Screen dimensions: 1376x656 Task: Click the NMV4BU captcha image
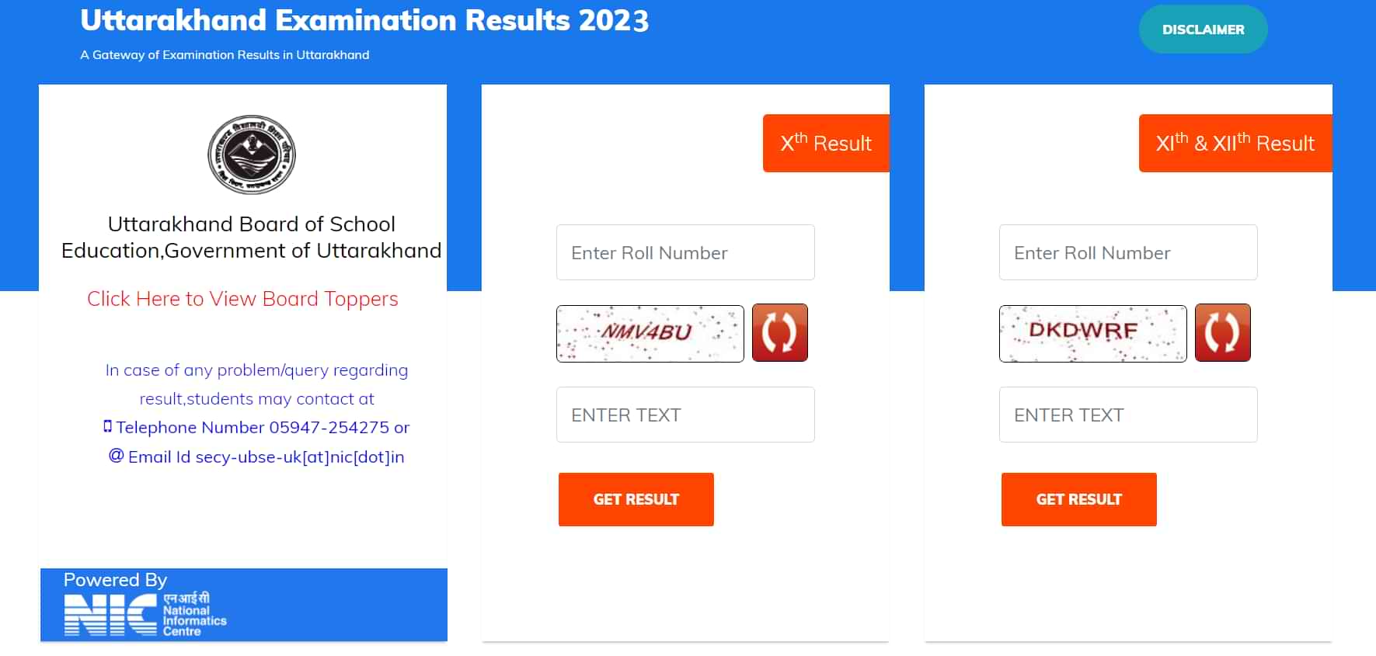point(650,333)
